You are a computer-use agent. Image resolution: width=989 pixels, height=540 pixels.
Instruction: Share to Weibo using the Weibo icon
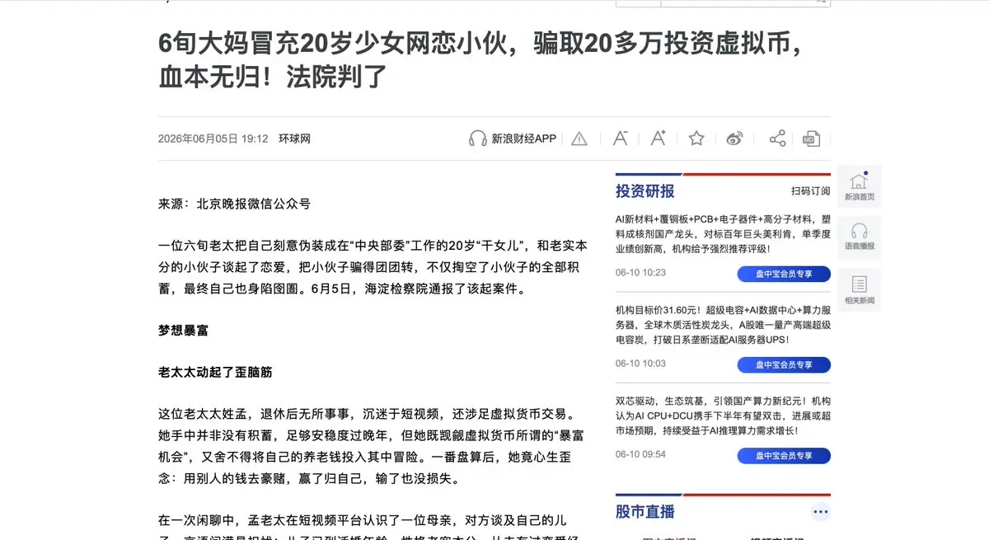click(734, 139)
